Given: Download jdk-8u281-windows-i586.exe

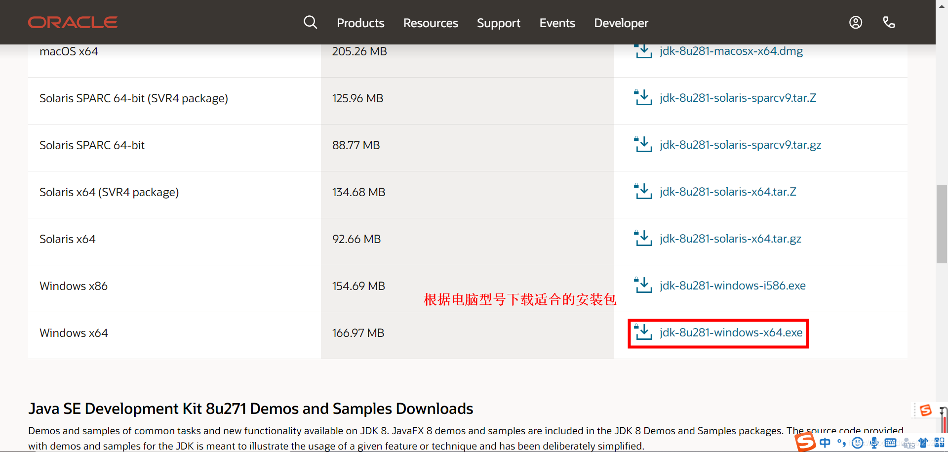Looking at the screenshot, I should 732,286.
